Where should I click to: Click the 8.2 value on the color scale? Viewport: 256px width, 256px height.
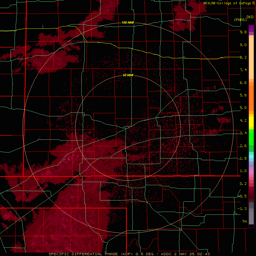coord(243,57)
